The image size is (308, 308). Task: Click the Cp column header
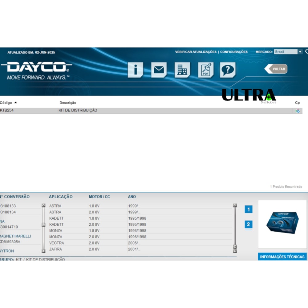(x=298, y=103)
